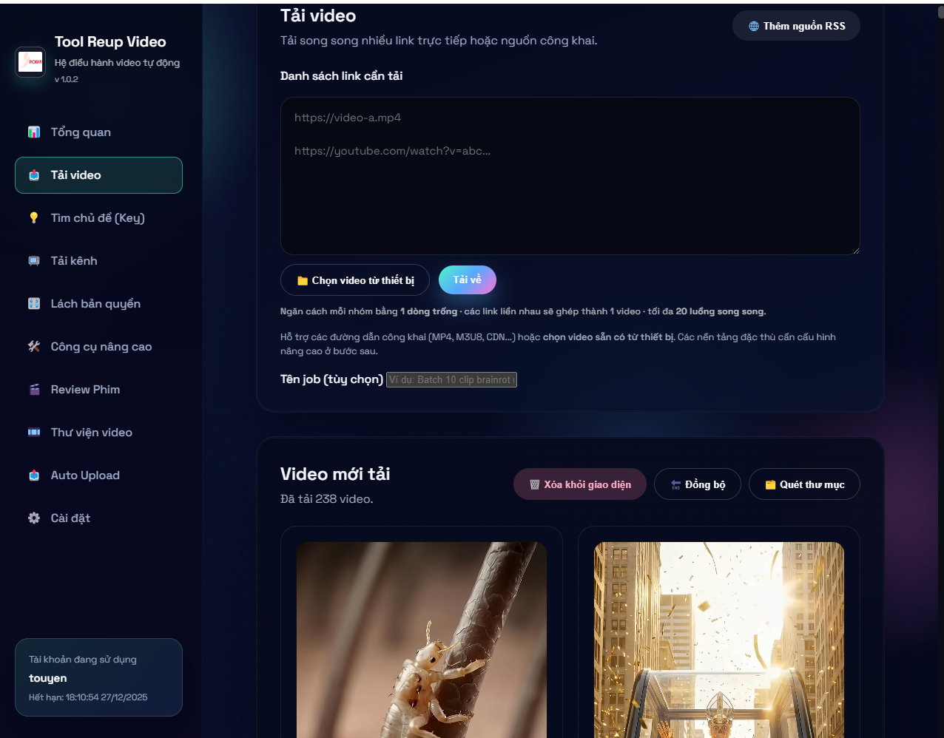Open the insect video thumbnail
This screenshot has height=738, width=944.
click(422, 640)
